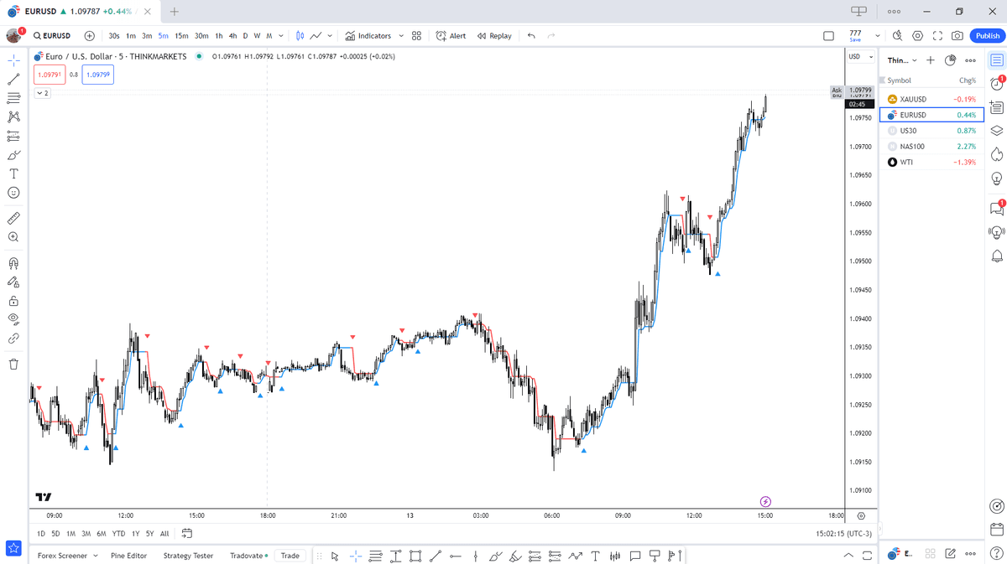
Task: Remove drawings with the trash icon
Action: point(13,364)
